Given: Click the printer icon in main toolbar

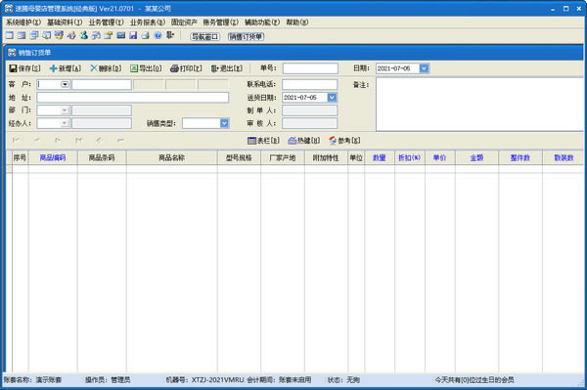Looking at the screenshot, I should coord(145,35).
